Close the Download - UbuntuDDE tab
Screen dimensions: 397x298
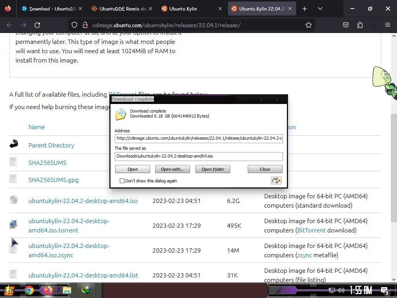(80, 9)
